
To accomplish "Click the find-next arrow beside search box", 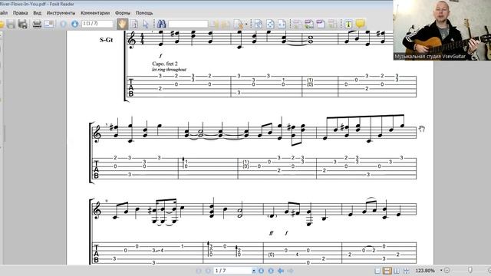I will (x=226, y=24).
